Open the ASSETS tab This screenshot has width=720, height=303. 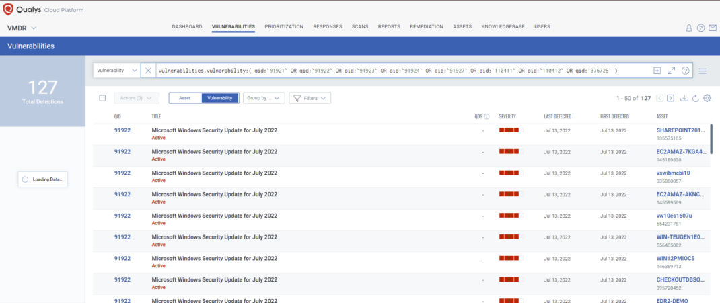[x=462, y=27]
